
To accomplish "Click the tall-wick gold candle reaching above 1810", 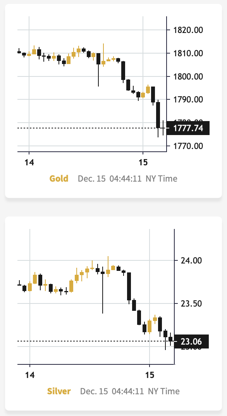I will [103, 55].
